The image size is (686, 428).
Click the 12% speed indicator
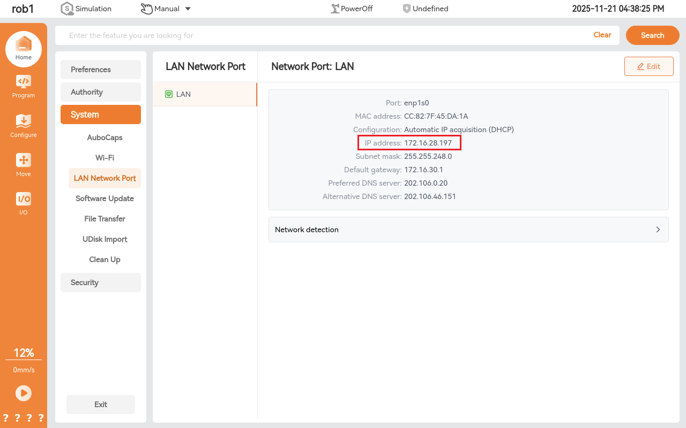point(24,353)
